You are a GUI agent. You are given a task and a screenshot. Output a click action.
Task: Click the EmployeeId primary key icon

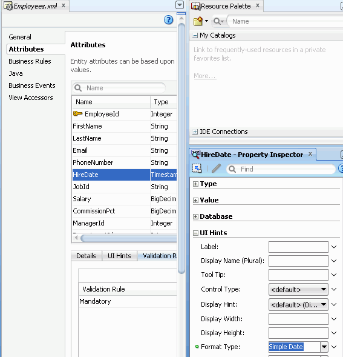click(77, 113)
